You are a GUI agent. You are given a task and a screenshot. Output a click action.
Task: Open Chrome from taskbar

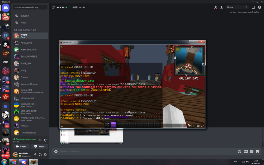point(14,162)
